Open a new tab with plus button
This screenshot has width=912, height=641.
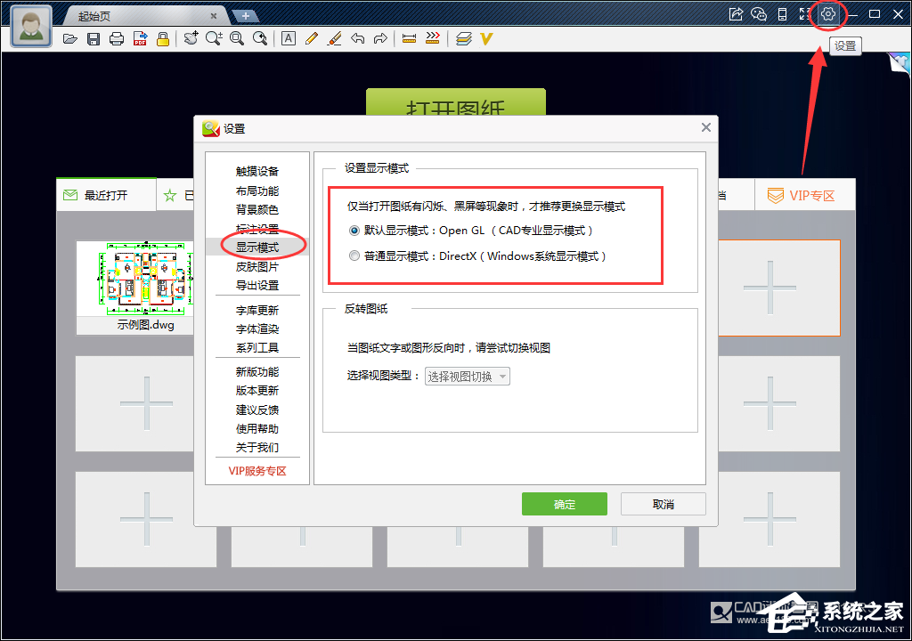pos(245,15)
